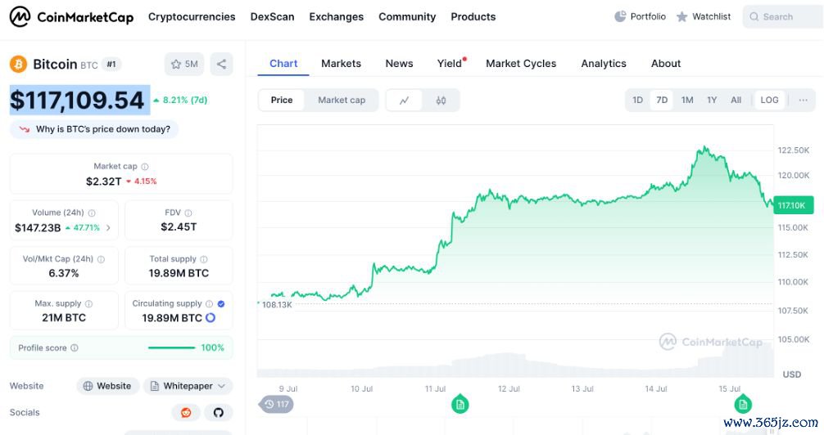824x435 pixels.
Task: Click Circulating supply info icon
Action: click(209, 304)
